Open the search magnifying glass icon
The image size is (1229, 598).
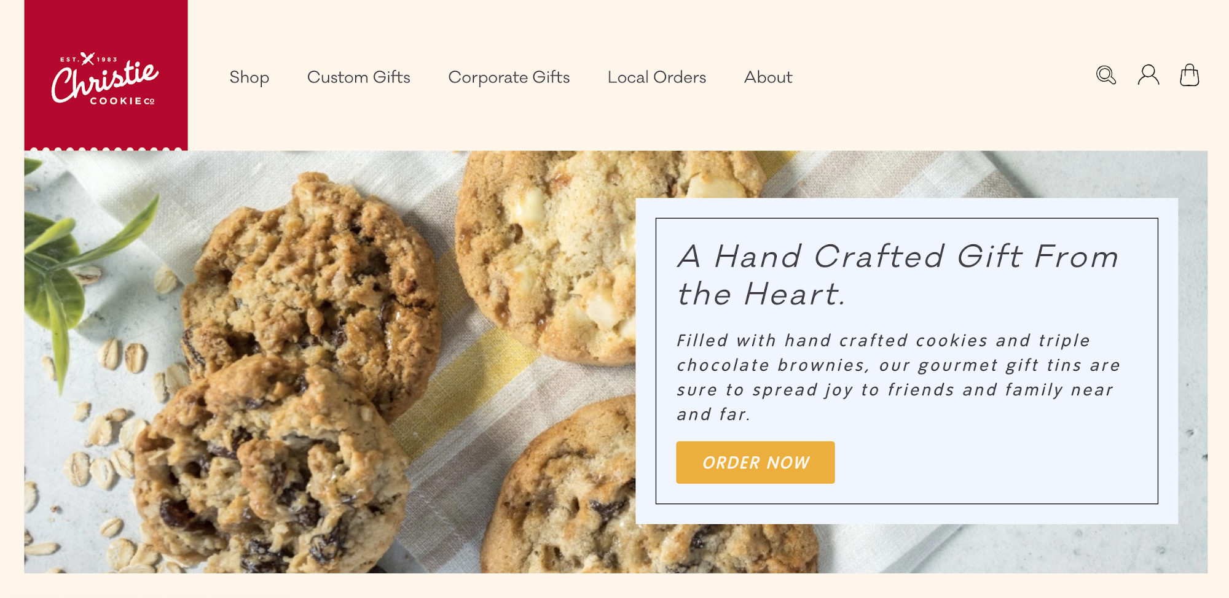coord(1105,76)
